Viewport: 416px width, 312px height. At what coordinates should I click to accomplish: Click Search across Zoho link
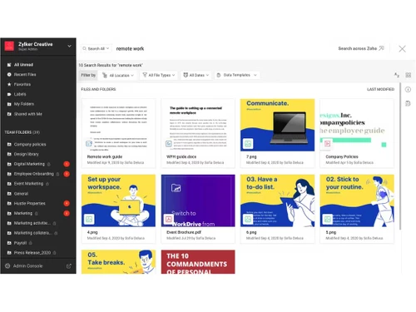361,48
